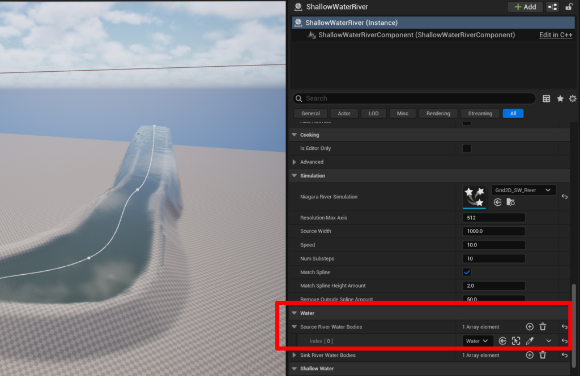The height and width of the screenshot is (376, 580).
Task: Select Water actor in viewport icon
Action: click(x=515, y=341)
